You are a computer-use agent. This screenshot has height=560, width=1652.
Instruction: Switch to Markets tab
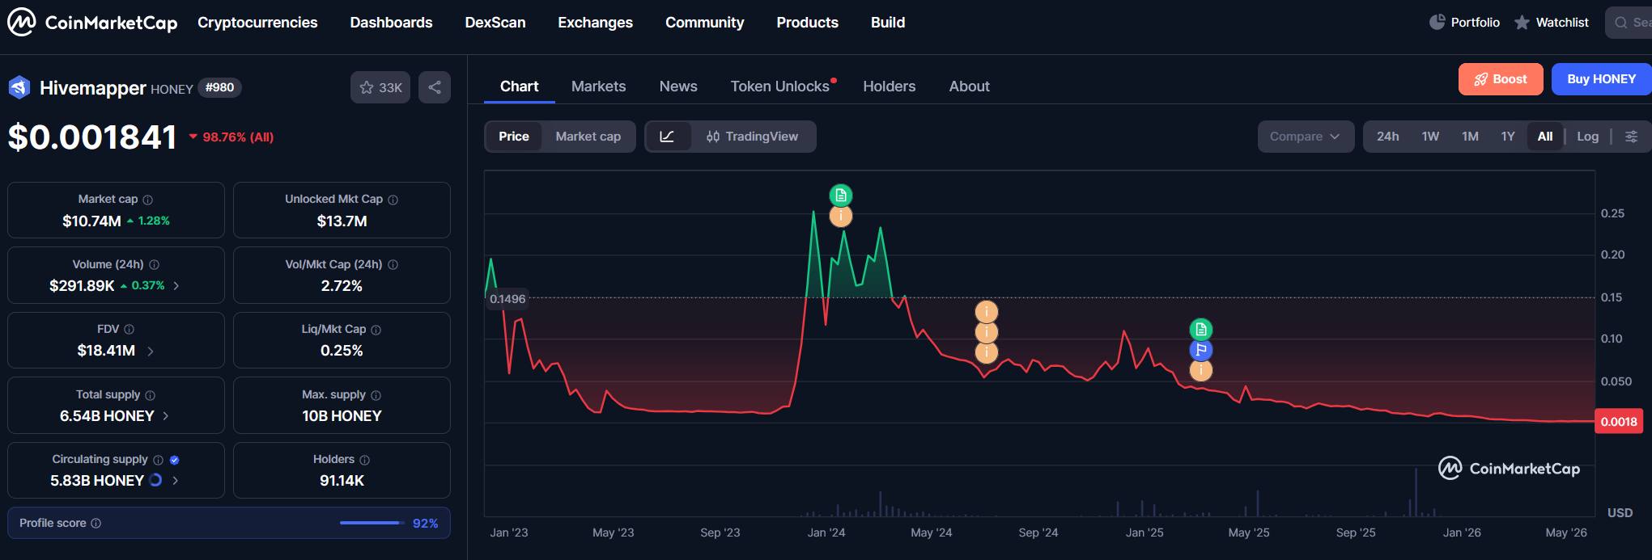(x=598, y=86)
